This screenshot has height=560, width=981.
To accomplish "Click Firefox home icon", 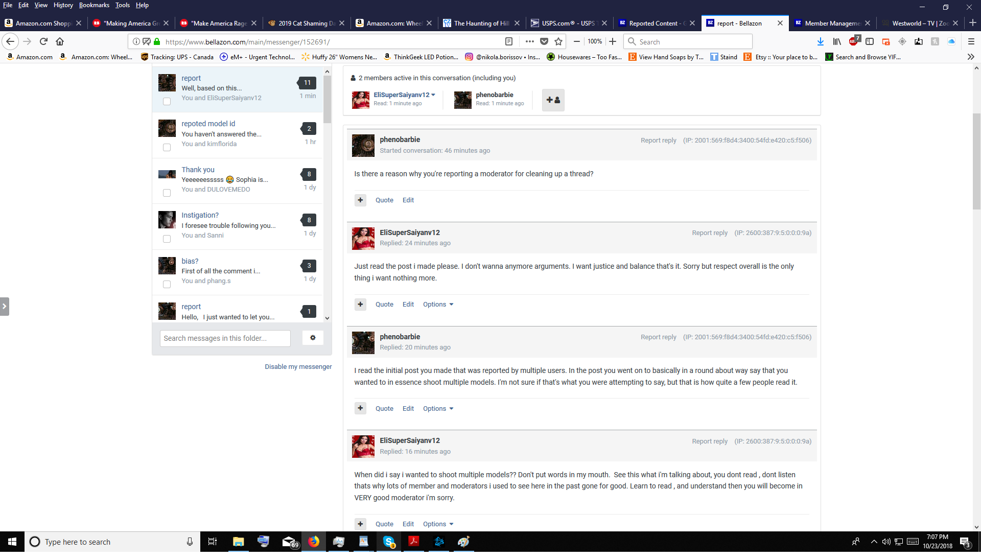I will click(60, 41).
